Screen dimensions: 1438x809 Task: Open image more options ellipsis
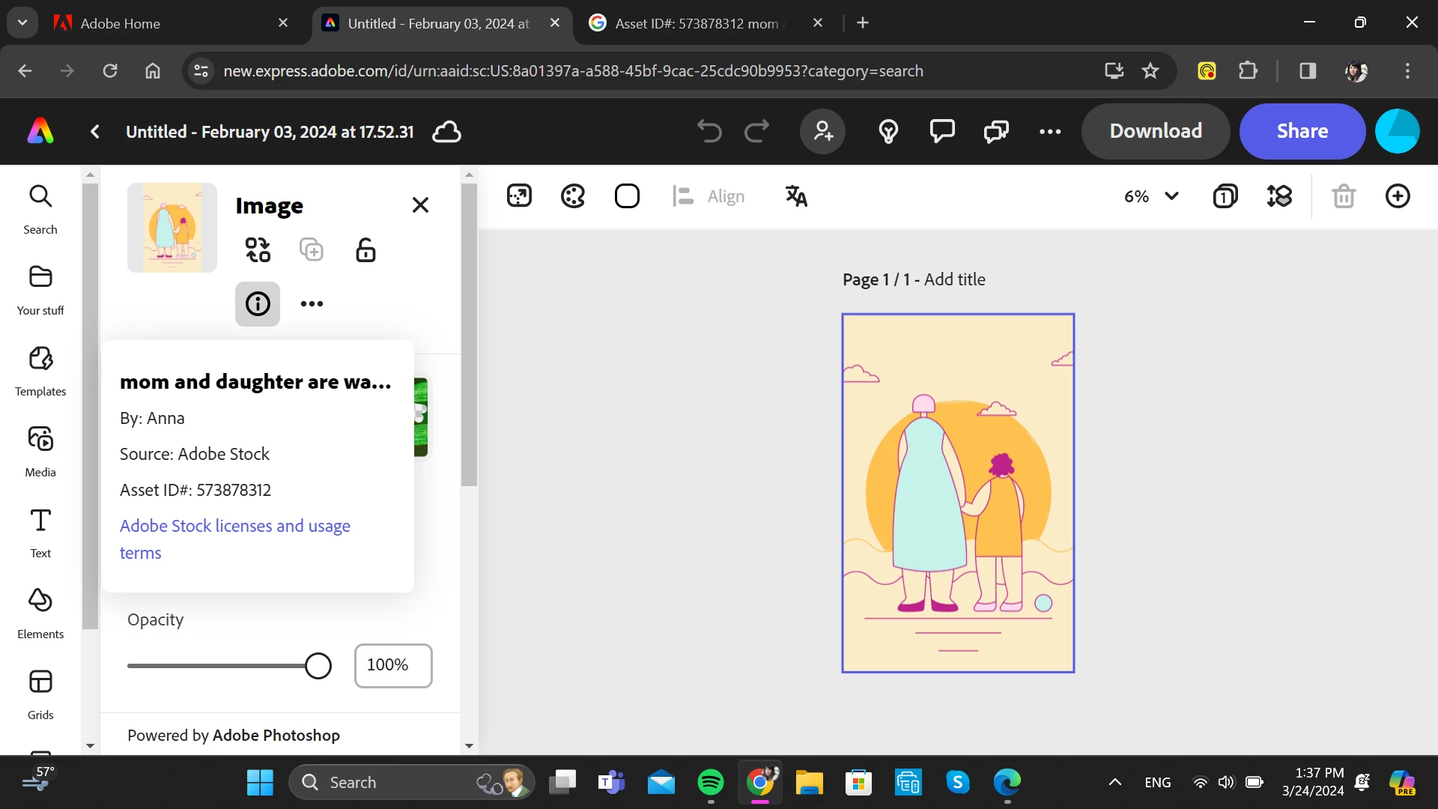pyautogui.click(x=312, y=304)
